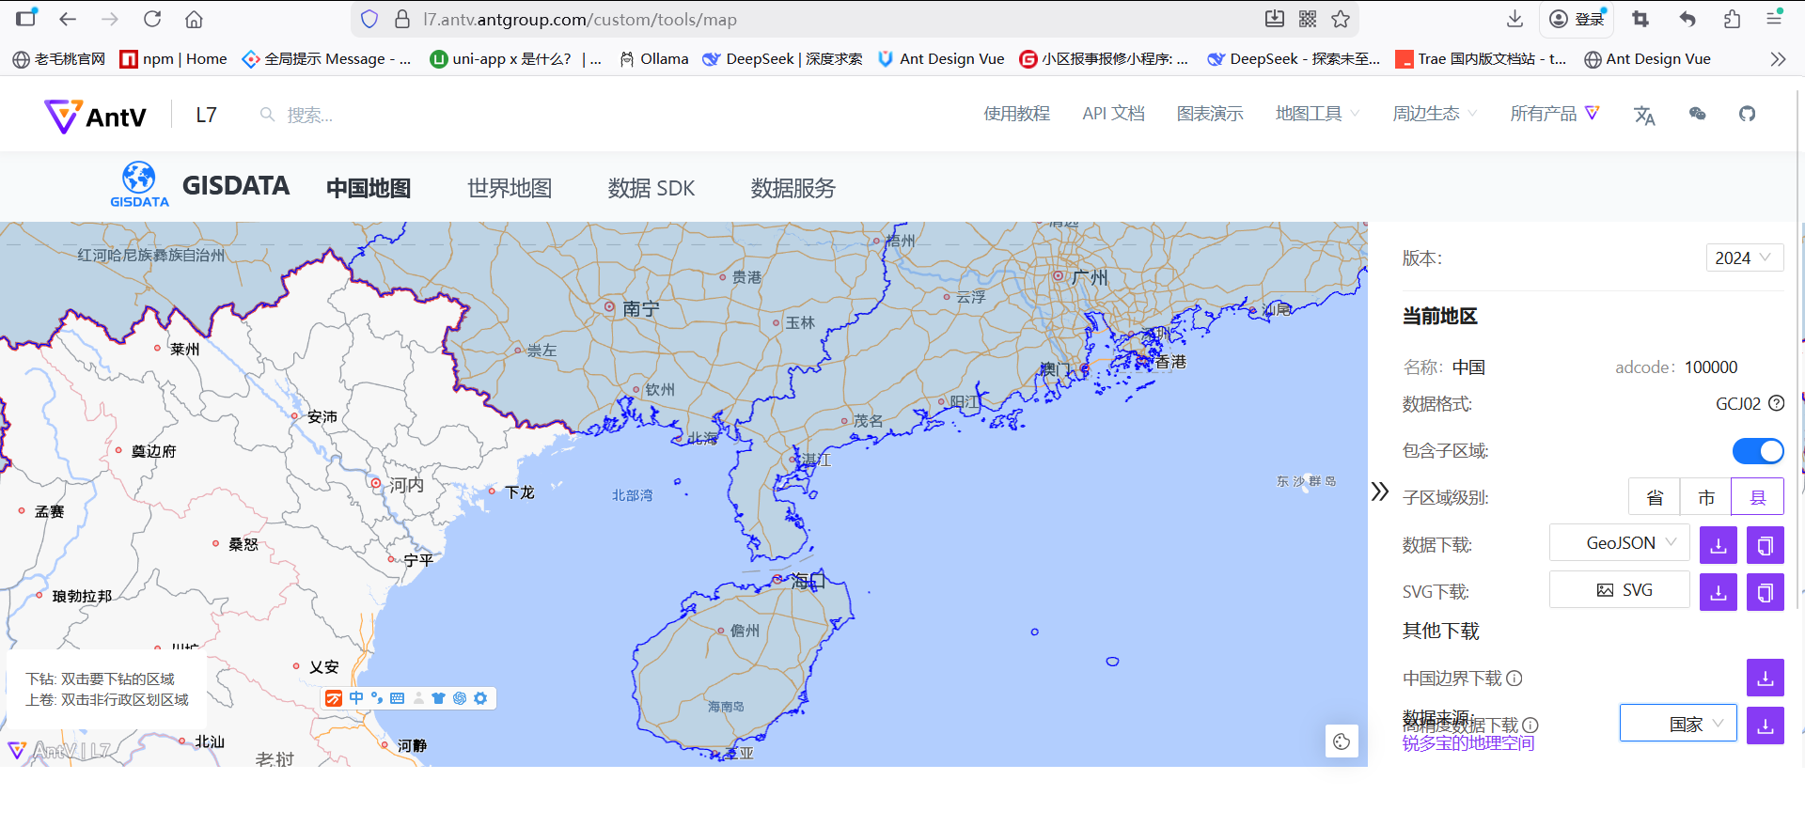This screenshot has width=1805, height=827.
Task: Download the SVG file with download icon
Action: pyautogui.click(x=1719, y=591)
